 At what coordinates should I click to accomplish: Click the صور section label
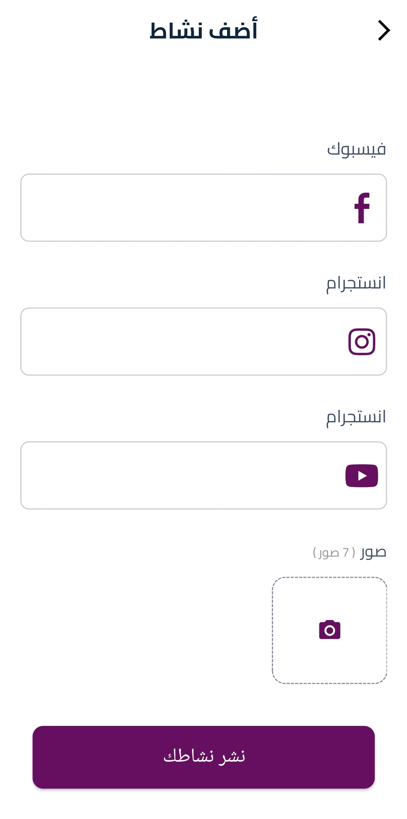click(373, 552)
